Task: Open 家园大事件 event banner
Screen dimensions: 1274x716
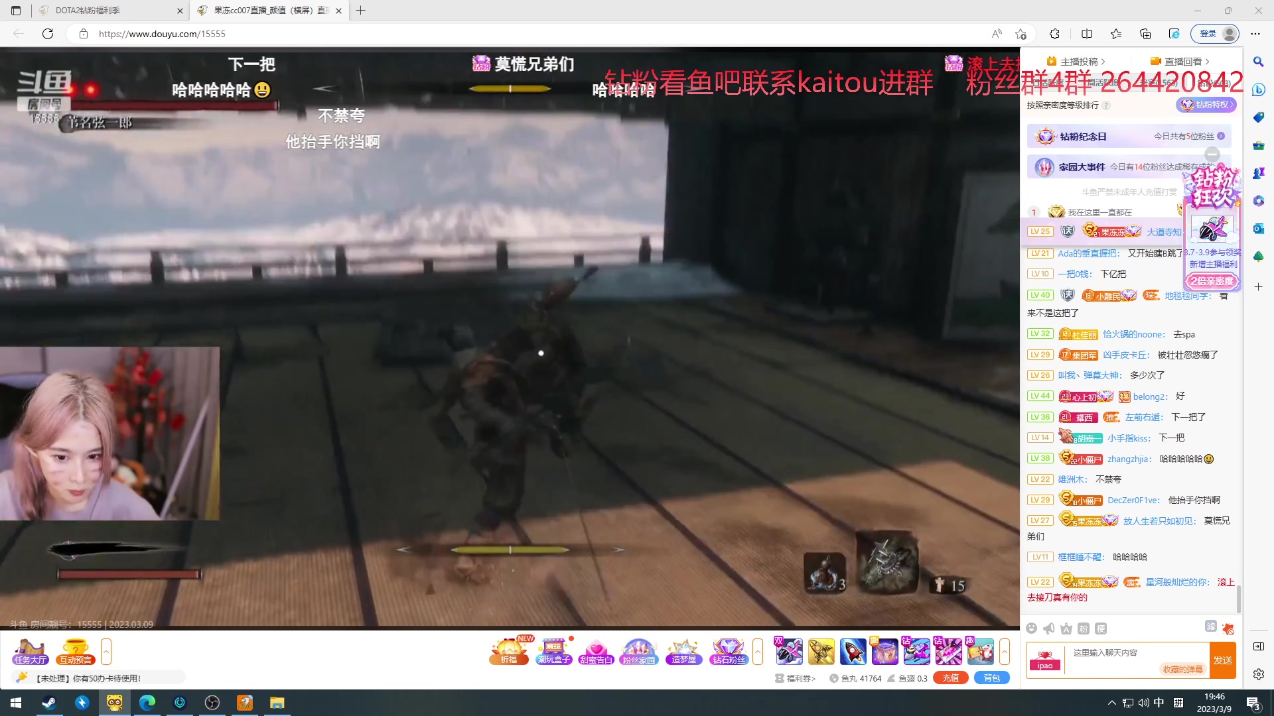Action: coord(1128,167)
